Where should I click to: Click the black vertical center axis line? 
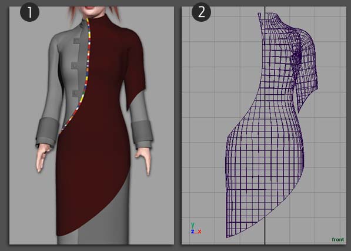click(265, 125)
